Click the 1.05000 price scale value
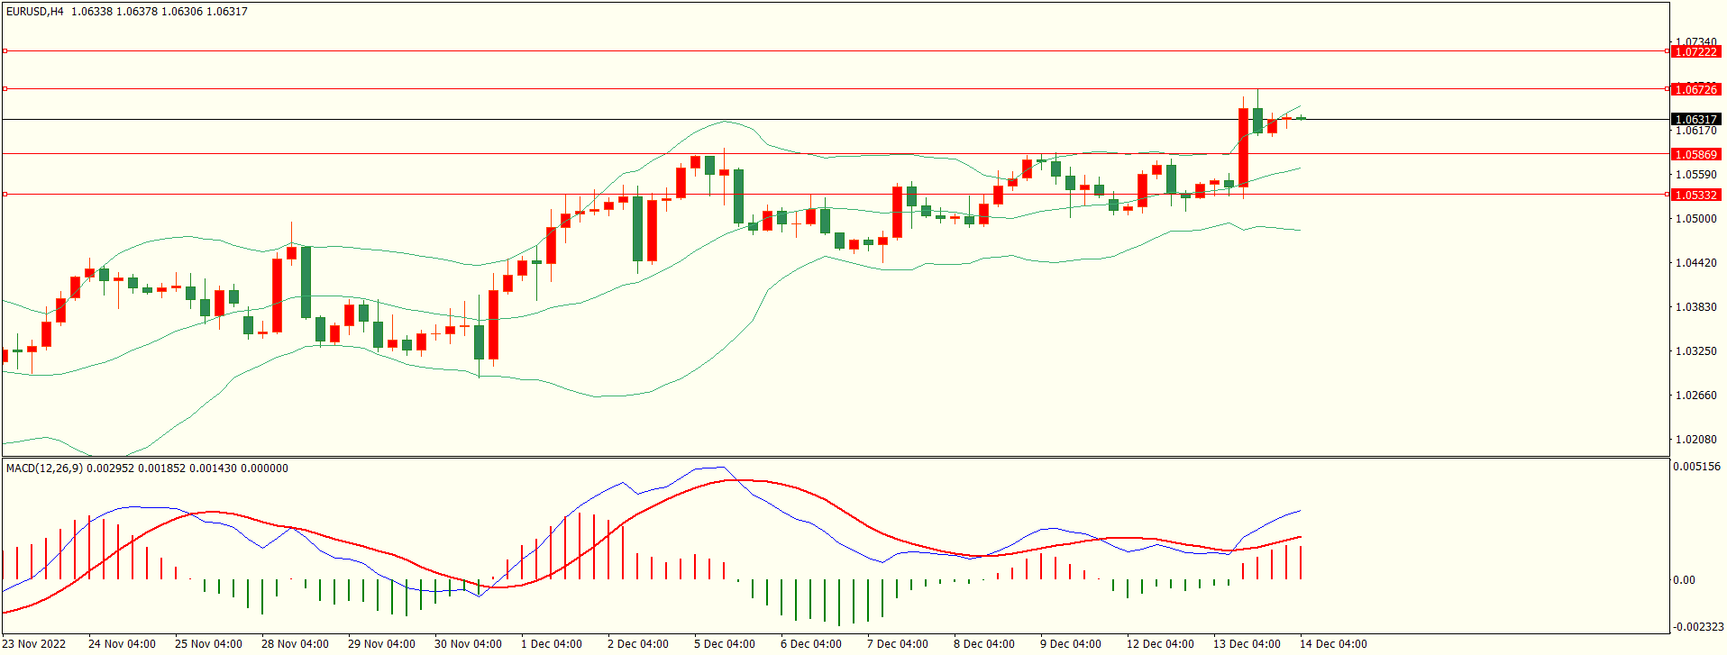This screenshot has width=1727, height=655. coord(1695,219)
